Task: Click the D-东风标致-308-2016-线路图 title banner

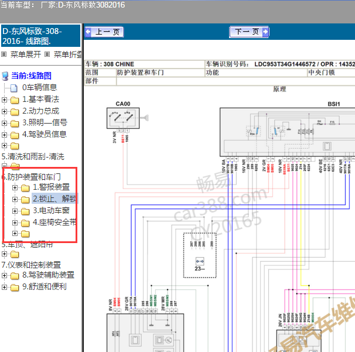Action: pos(41,36)
